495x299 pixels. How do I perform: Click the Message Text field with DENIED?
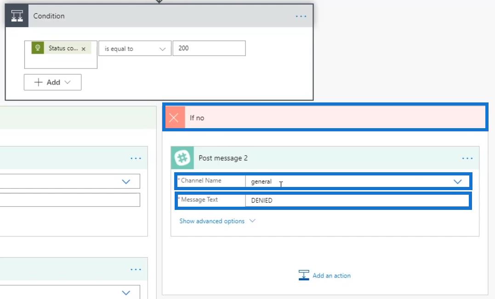357,200
